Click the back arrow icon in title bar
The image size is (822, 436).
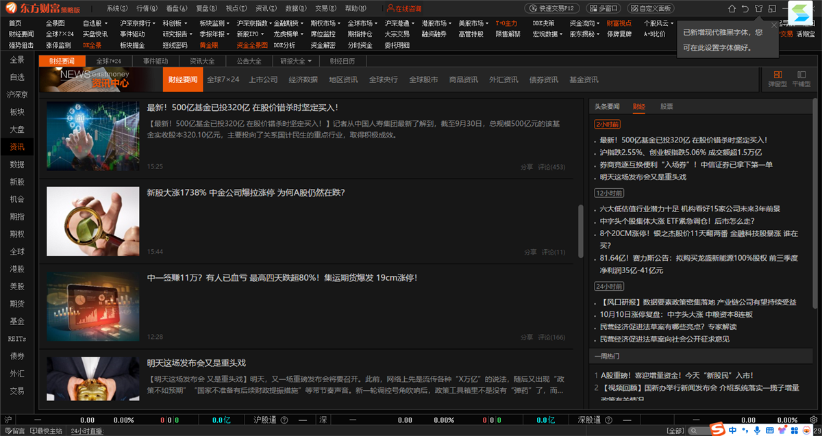745,9
